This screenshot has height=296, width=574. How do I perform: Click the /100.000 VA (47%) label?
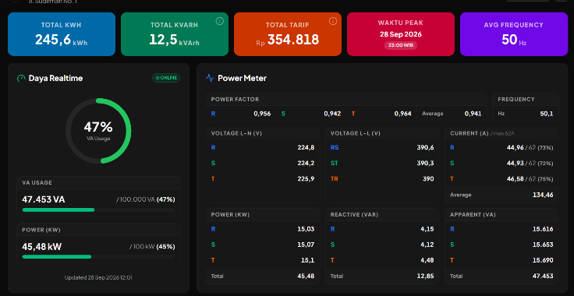point(145,199)
